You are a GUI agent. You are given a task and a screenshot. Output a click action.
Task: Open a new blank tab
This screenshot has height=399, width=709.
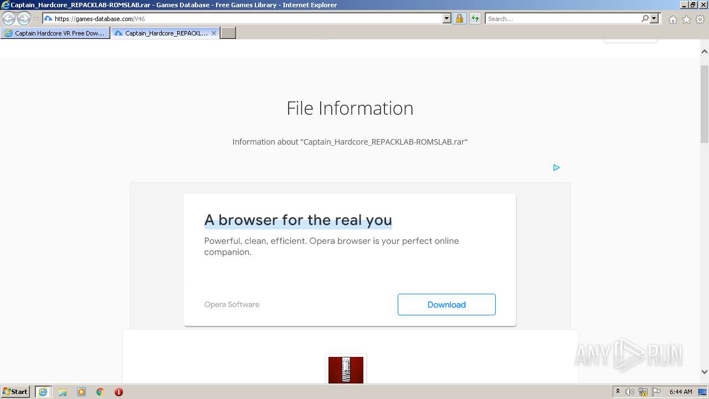point(228,33)
